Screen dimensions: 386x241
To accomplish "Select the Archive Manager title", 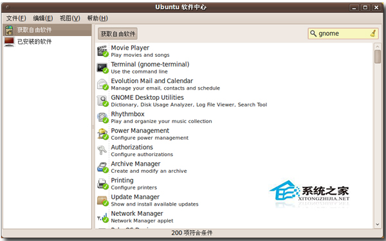I will pos(135,164).
